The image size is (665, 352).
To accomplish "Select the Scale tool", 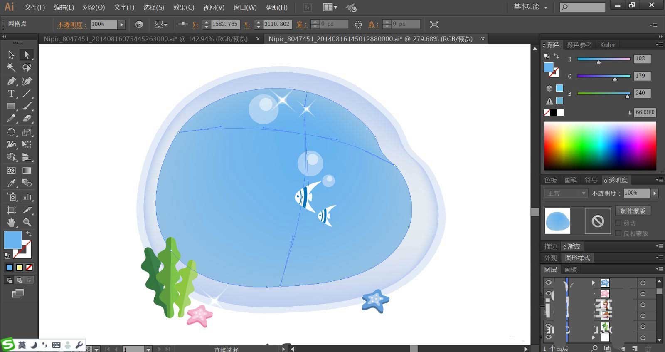I will [x=27, y=132].
